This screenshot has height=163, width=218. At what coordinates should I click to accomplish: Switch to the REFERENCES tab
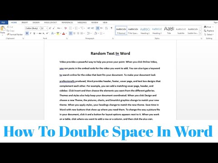coord(67,22)
